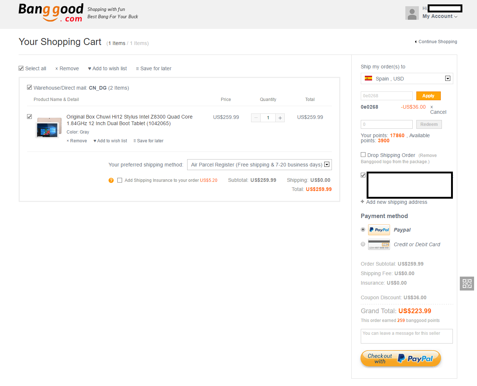Click the Your Shopping Cart heading

coord(60,42)
